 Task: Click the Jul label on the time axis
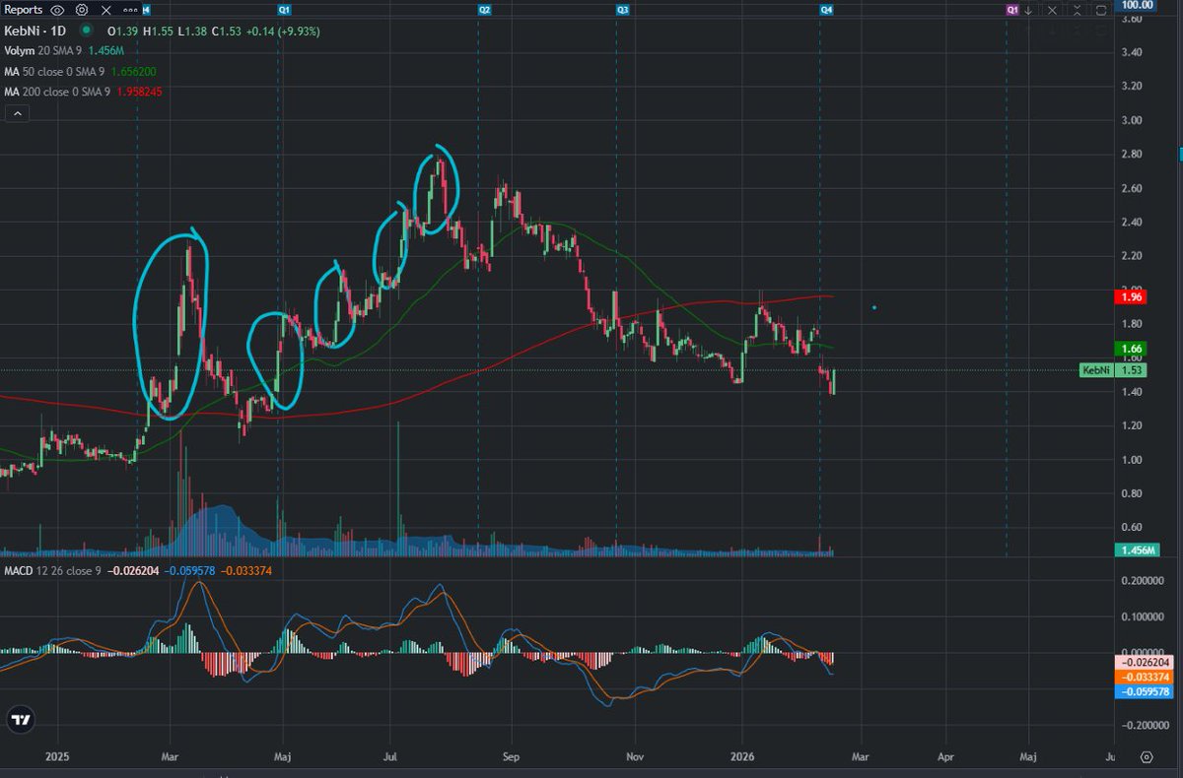point(389,757)
